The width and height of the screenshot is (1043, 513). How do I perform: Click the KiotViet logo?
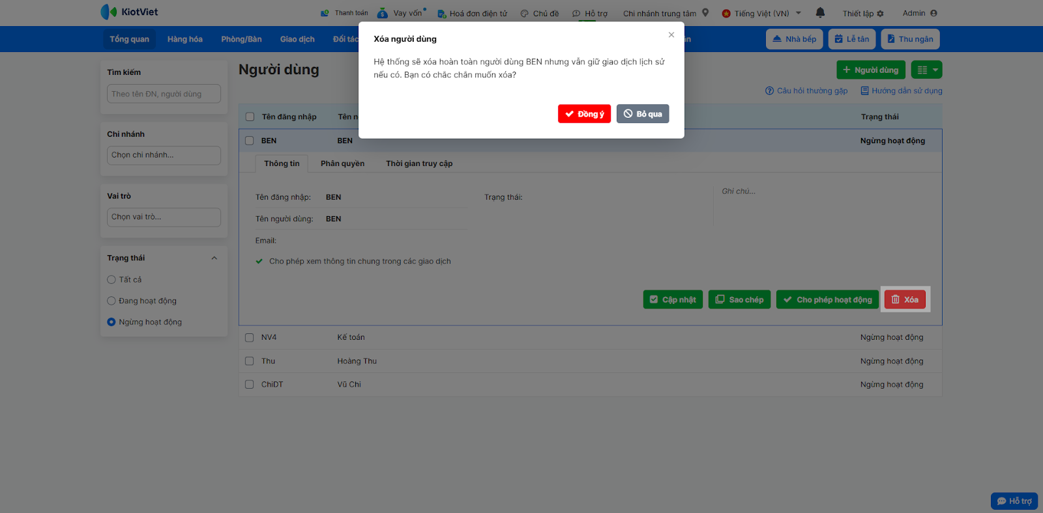[x=129, y=12]
